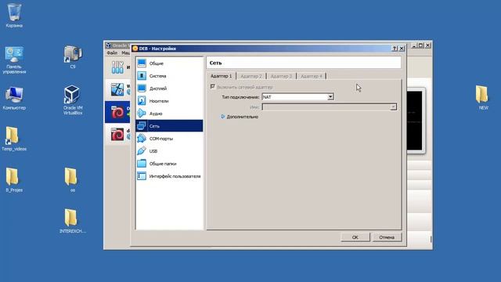The height and width of the screenshot is (282, 501).
Task: Click the tools icon in VirtualBox Manager
Action: point(117,67)
